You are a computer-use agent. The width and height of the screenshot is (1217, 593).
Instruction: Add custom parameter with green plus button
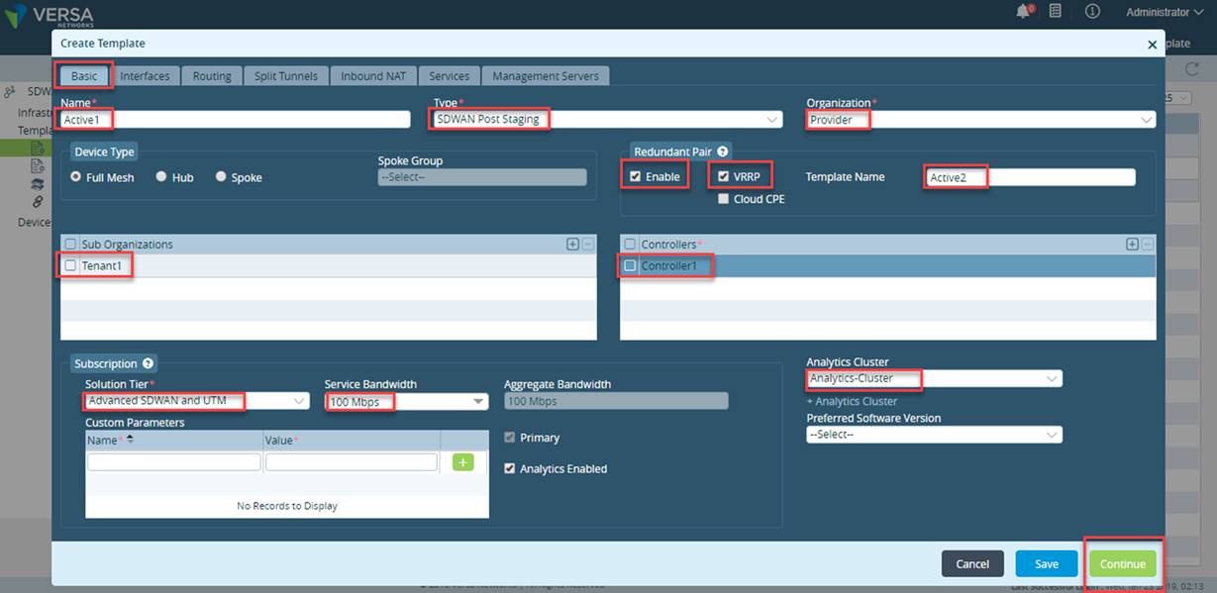[462, 462]
